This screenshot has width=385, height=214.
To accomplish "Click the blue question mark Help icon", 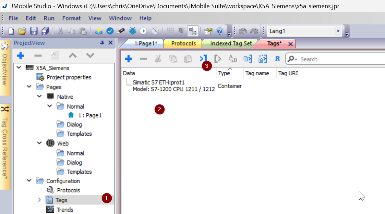I will (219, 31).
